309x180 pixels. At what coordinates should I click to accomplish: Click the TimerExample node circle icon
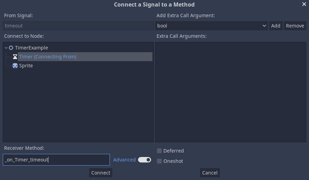[11, 48]
